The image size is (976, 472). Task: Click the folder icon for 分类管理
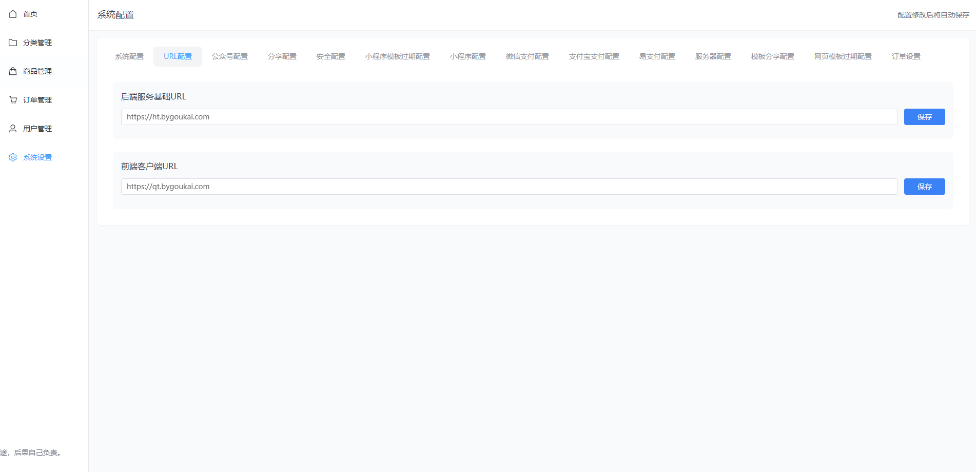coord(13,43)
